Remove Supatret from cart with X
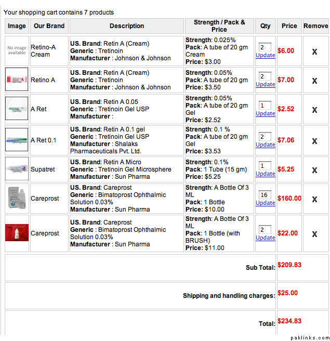 [314, 170]
